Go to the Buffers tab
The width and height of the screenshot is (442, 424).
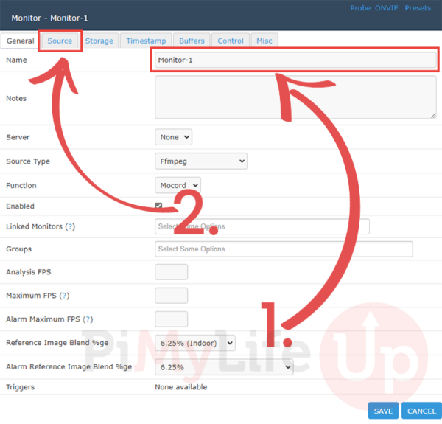click(x=192, y=41)
